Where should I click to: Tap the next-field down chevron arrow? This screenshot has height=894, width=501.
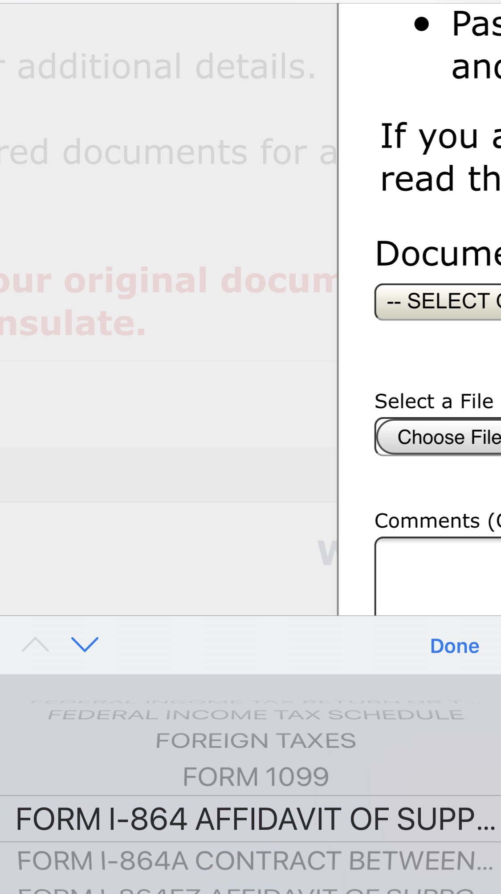pos(85,644)
